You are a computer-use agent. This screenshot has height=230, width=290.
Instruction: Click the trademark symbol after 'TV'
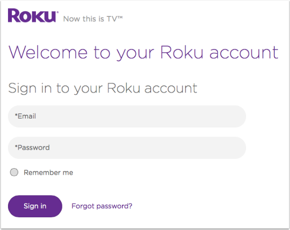[x=119, y=17]
